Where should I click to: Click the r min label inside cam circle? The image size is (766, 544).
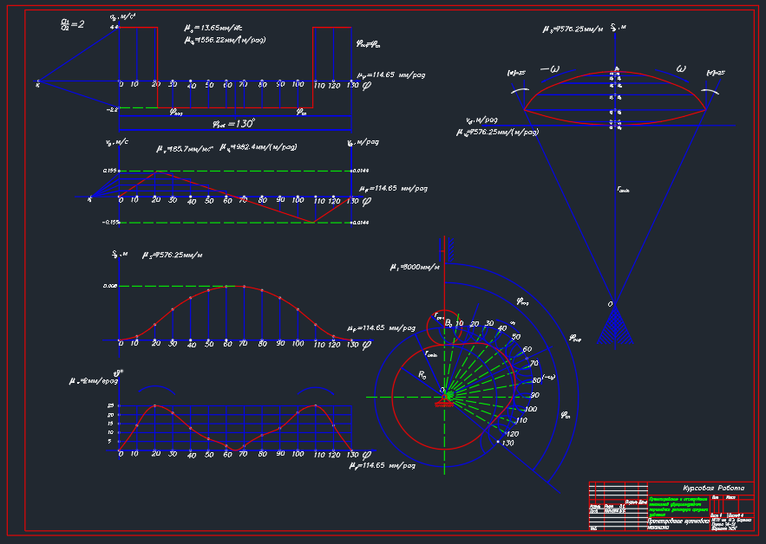point(431,353)
